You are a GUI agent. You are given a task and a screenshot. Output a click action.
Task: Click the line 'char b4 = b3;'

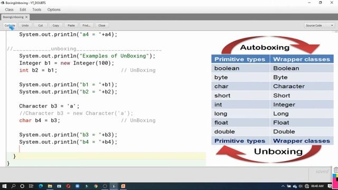tap(40, 120)
